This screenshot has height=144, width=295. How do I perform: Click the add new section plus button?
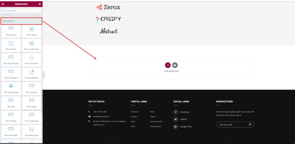168,65
